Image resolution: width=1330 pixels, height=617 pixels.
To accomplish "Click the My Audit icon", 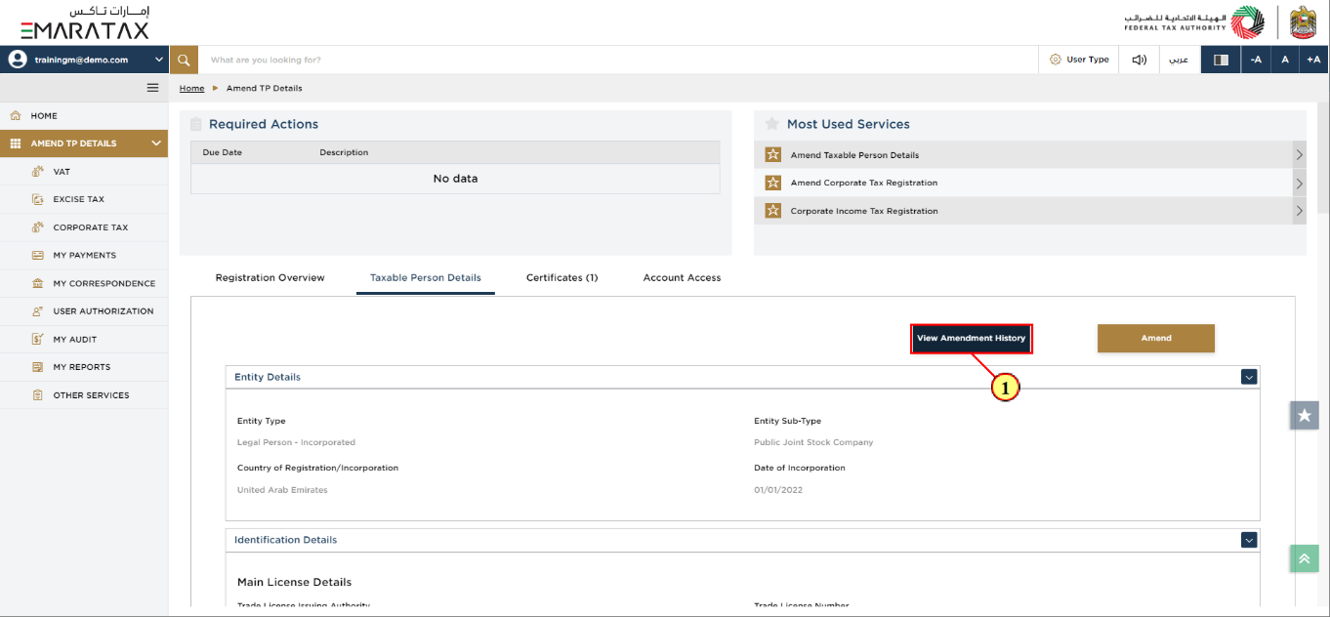I will point(37,340).
